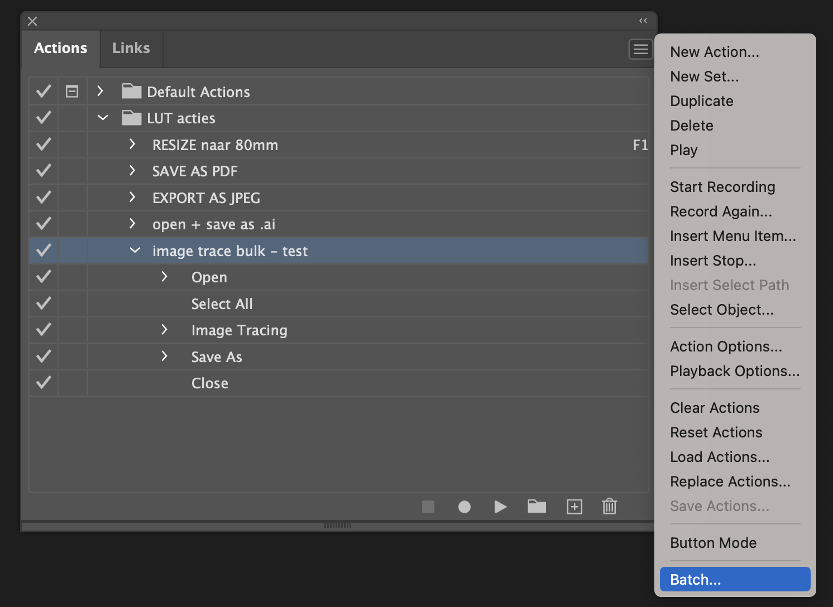Screen dimensions: 833x607
Task: Switch to the Links tab
Action: click(131, 49)
